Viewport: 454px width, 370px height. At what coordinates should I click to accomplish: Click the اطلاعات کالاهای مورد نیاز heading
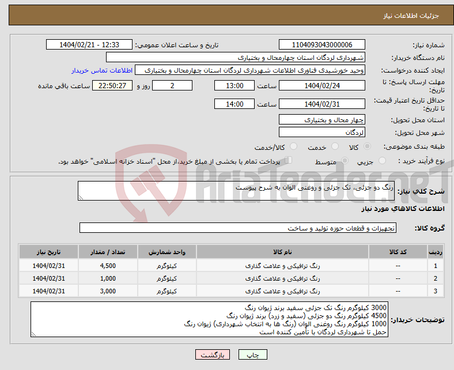403,209
